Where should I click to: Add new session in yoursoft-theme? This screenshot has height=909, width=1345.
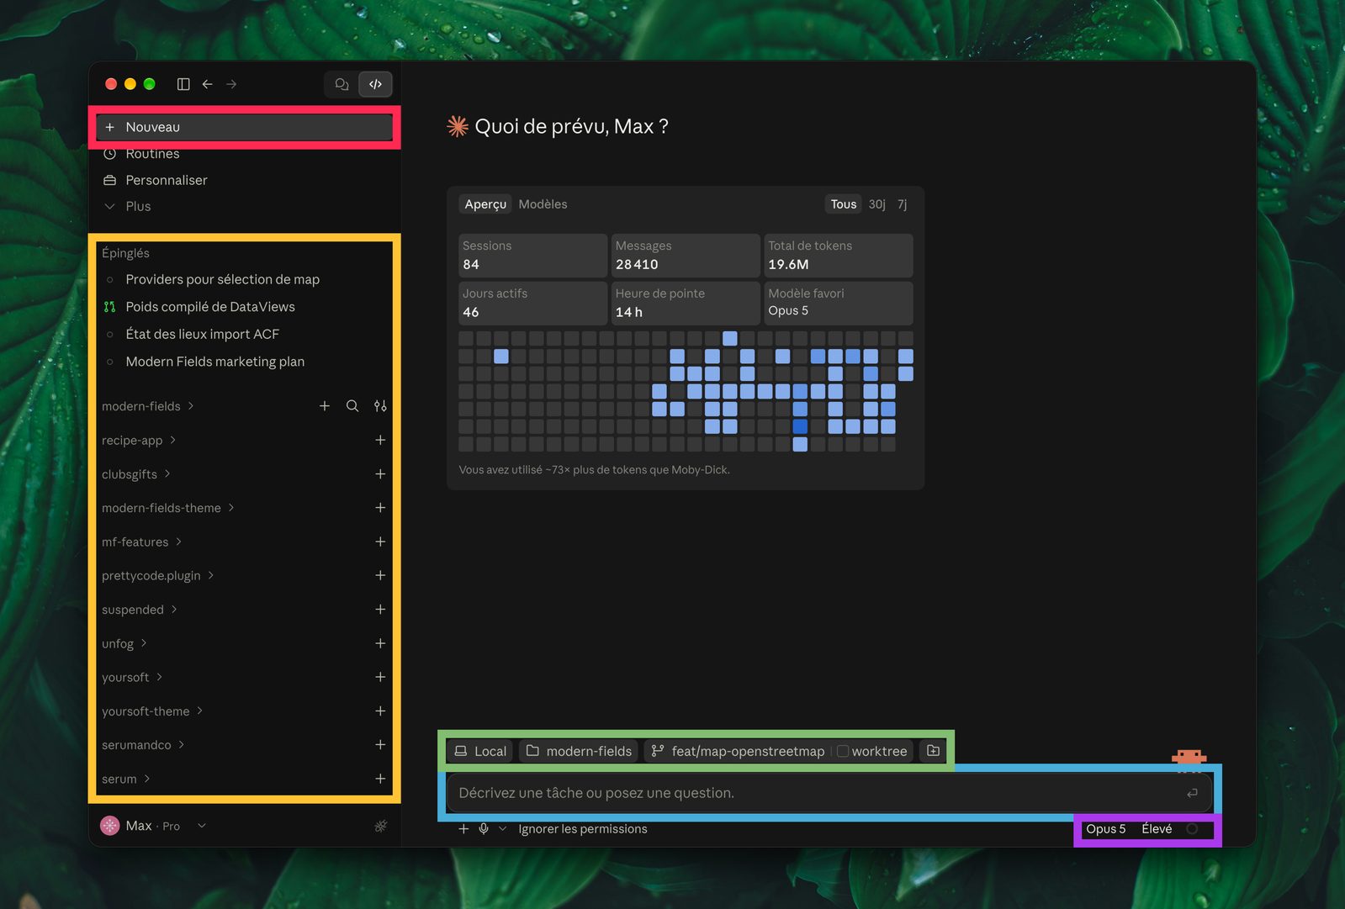[380, 711]
